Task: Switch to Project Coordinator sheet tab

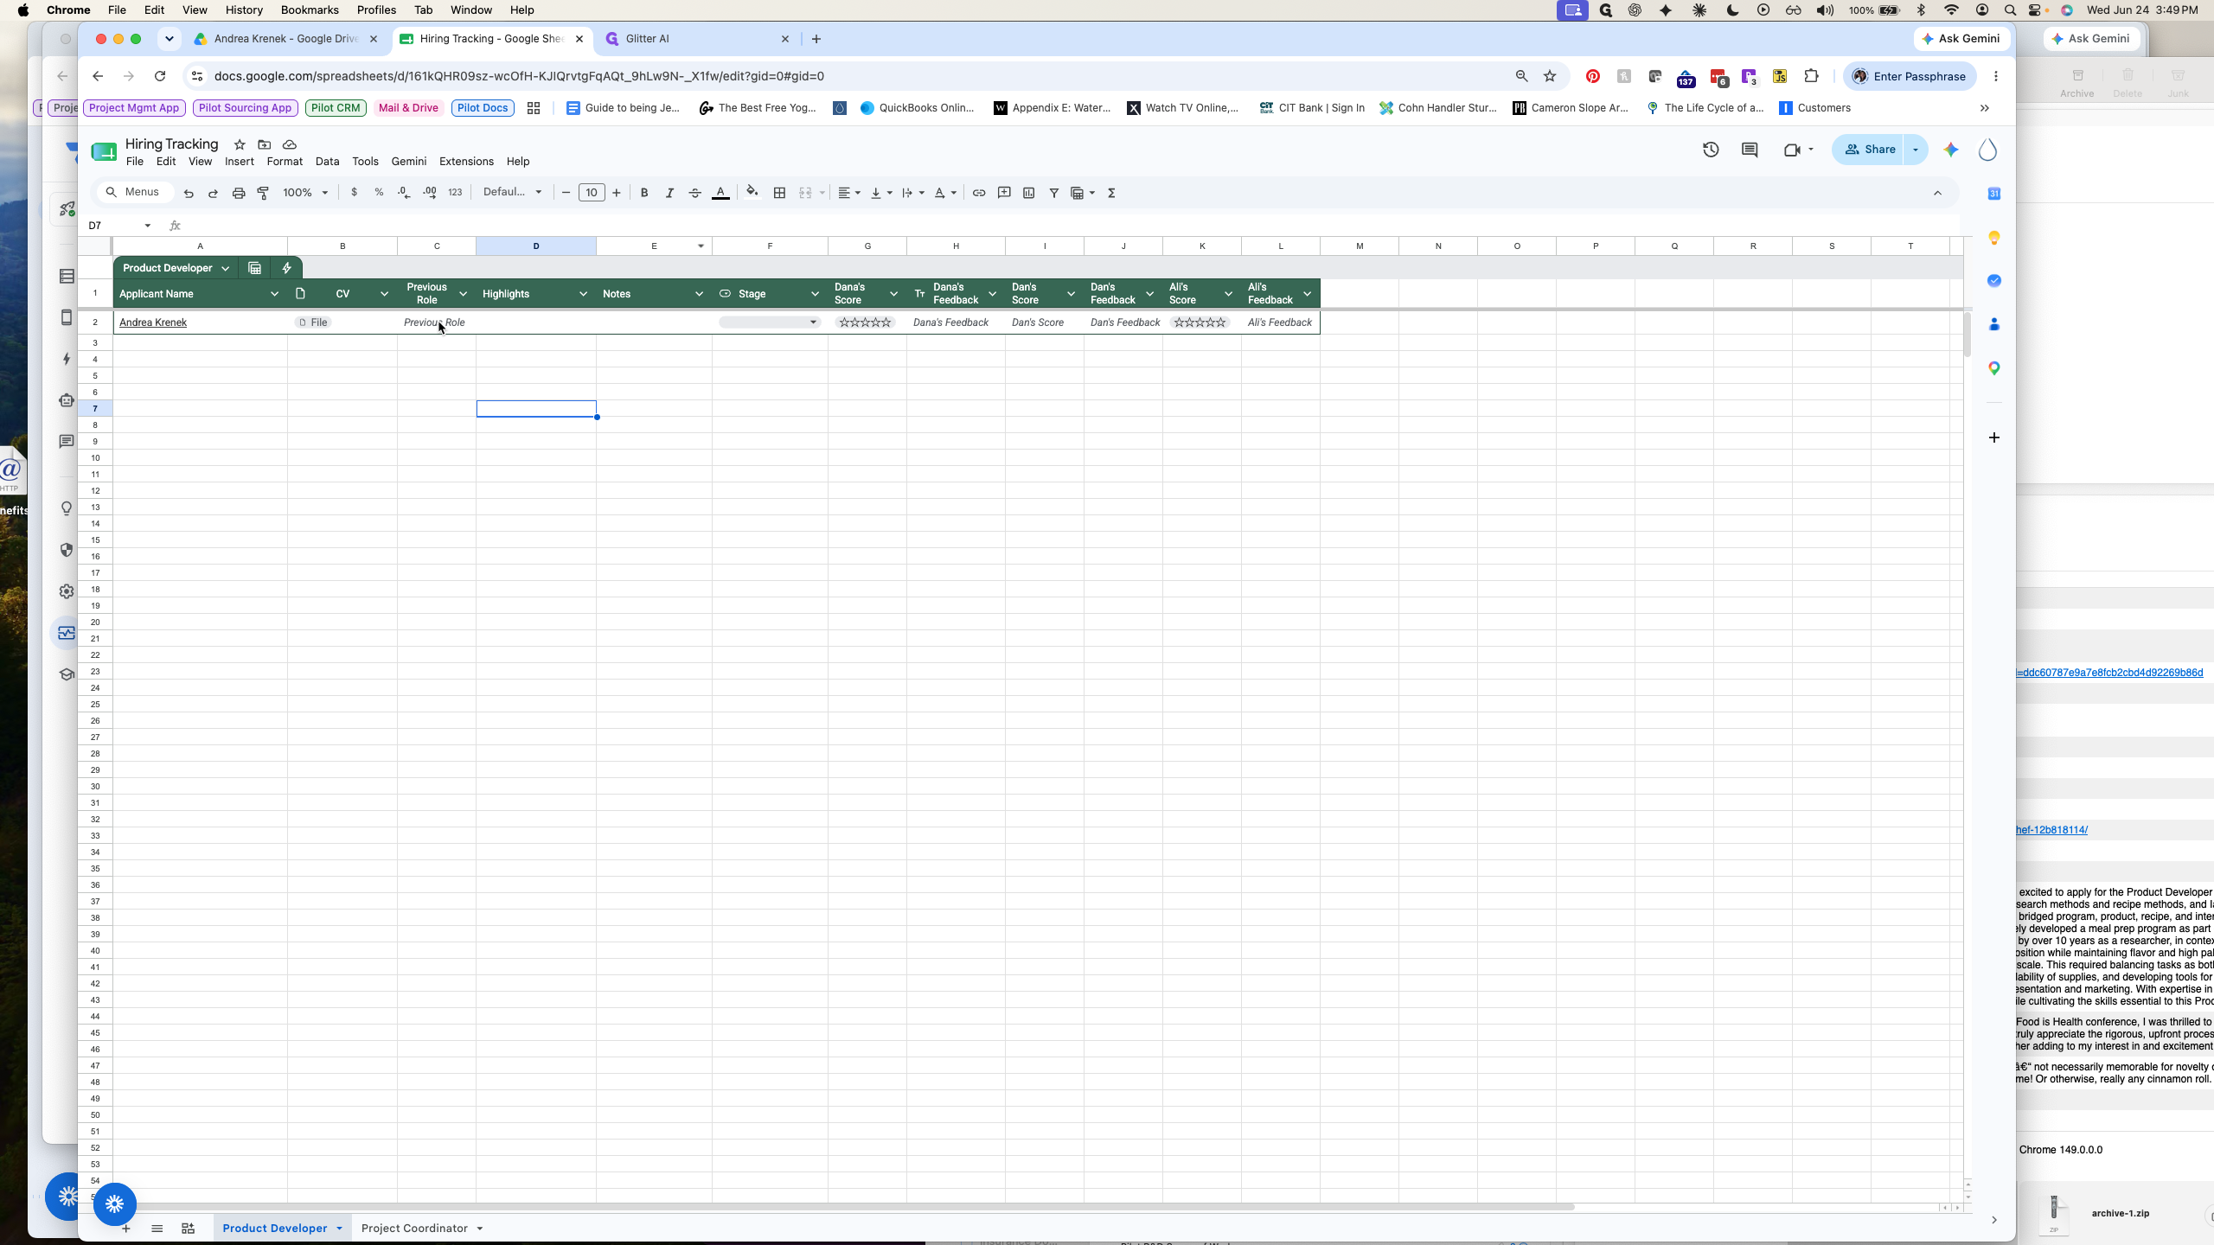Action: pyautogui.click(x=414, y=1229)
